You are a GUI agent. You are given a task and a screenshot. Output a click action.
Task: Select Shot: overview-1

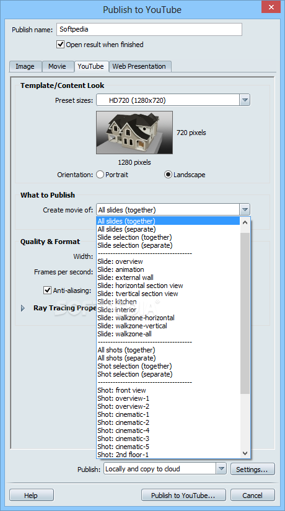169,398
